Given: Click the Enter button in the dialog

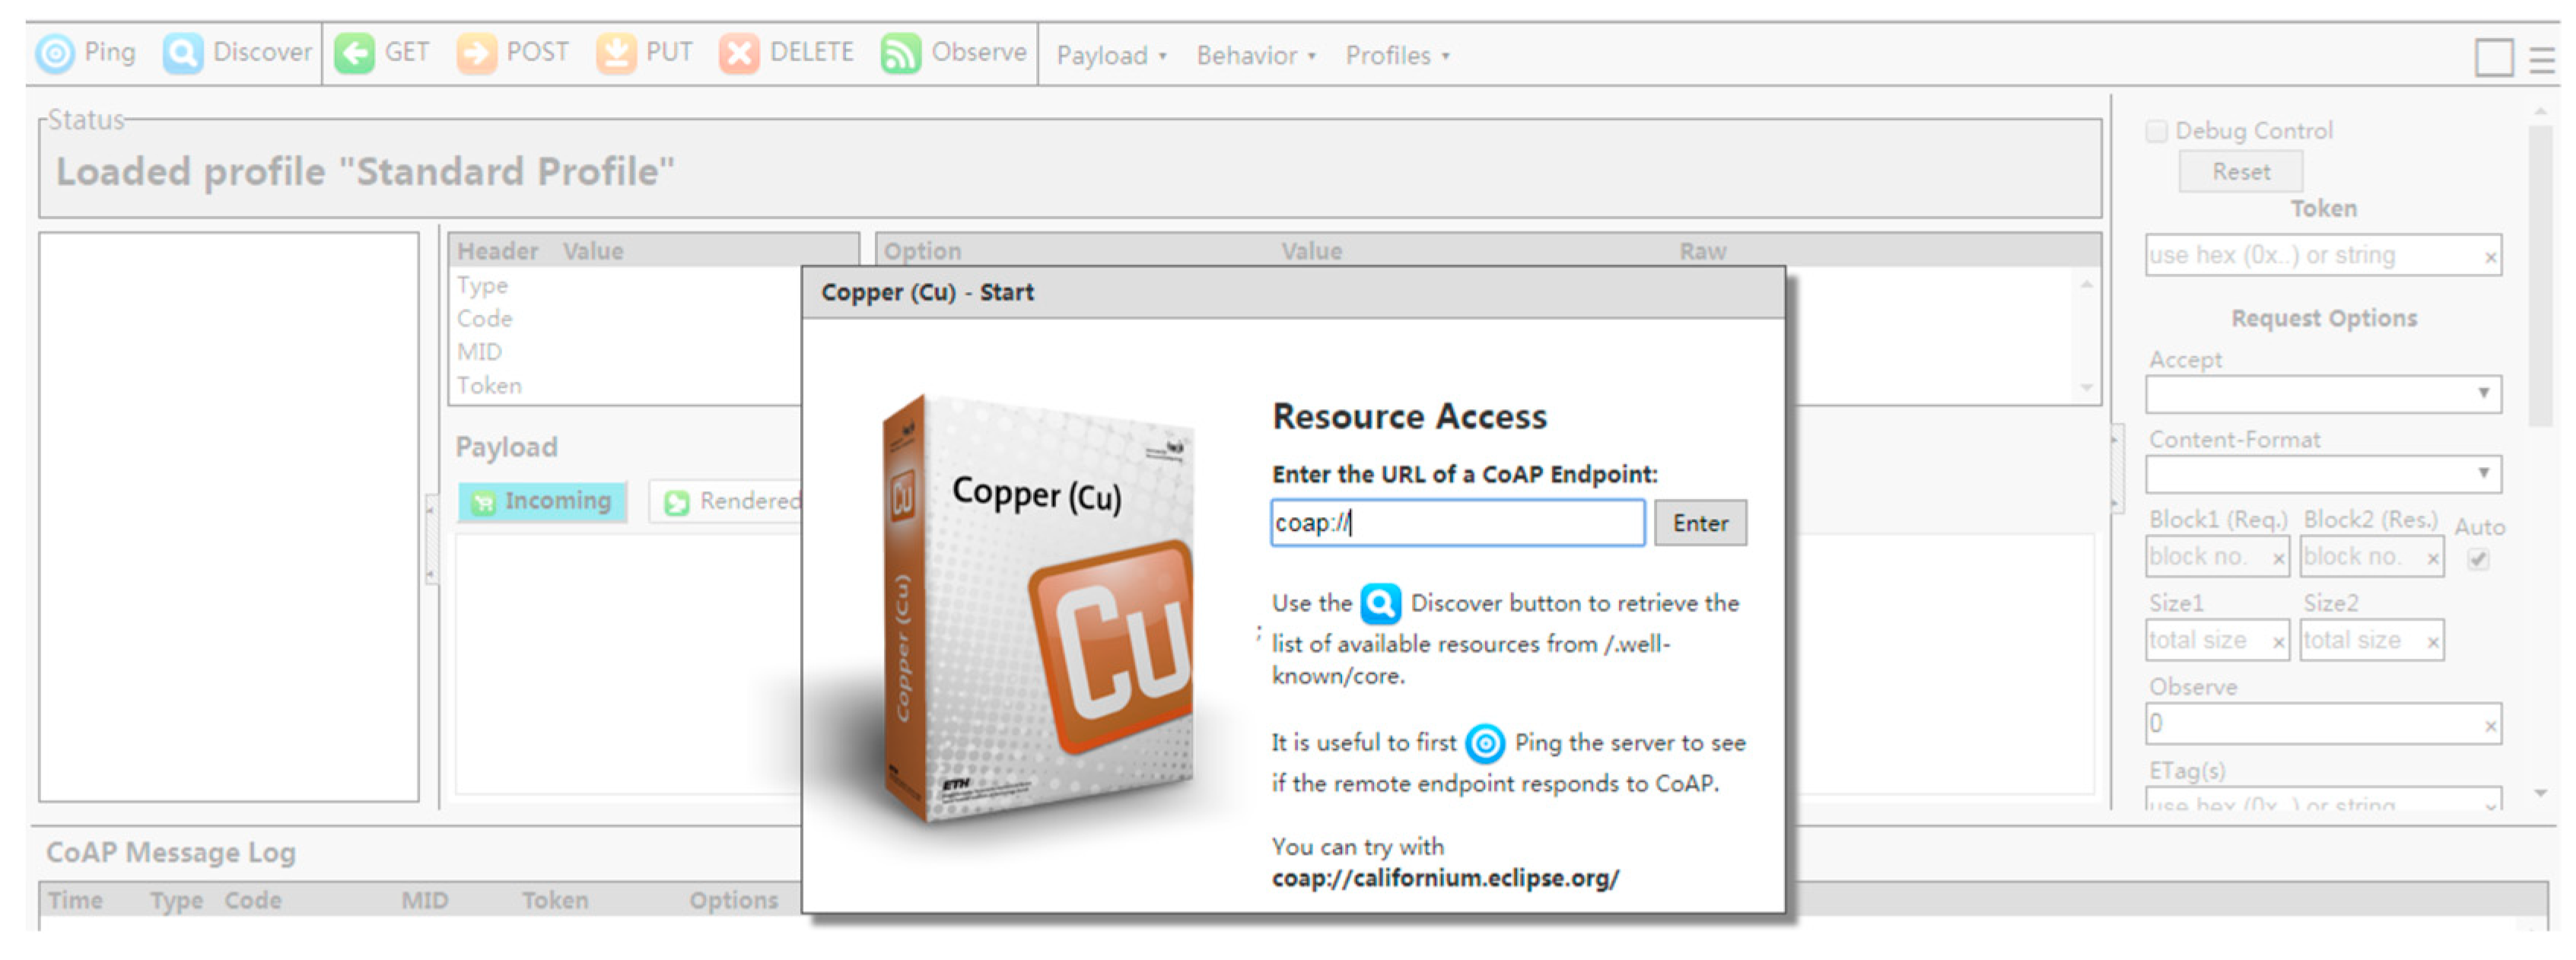Looking at the screenshot, I should click(1700, 523).
